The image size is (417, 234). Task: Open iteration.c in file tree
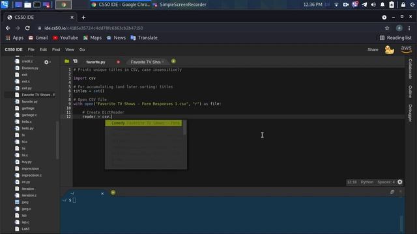pos(29,195)
